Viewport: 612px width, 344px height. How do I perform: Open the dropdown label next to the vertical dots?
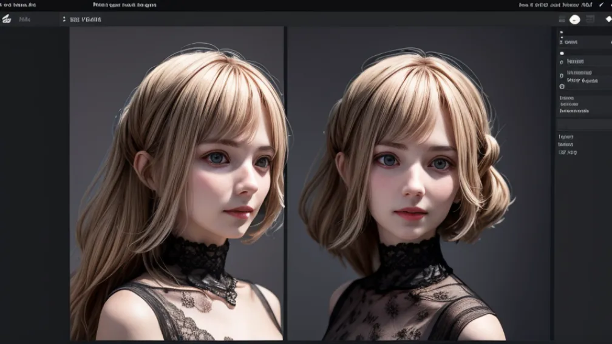(86, 19)
